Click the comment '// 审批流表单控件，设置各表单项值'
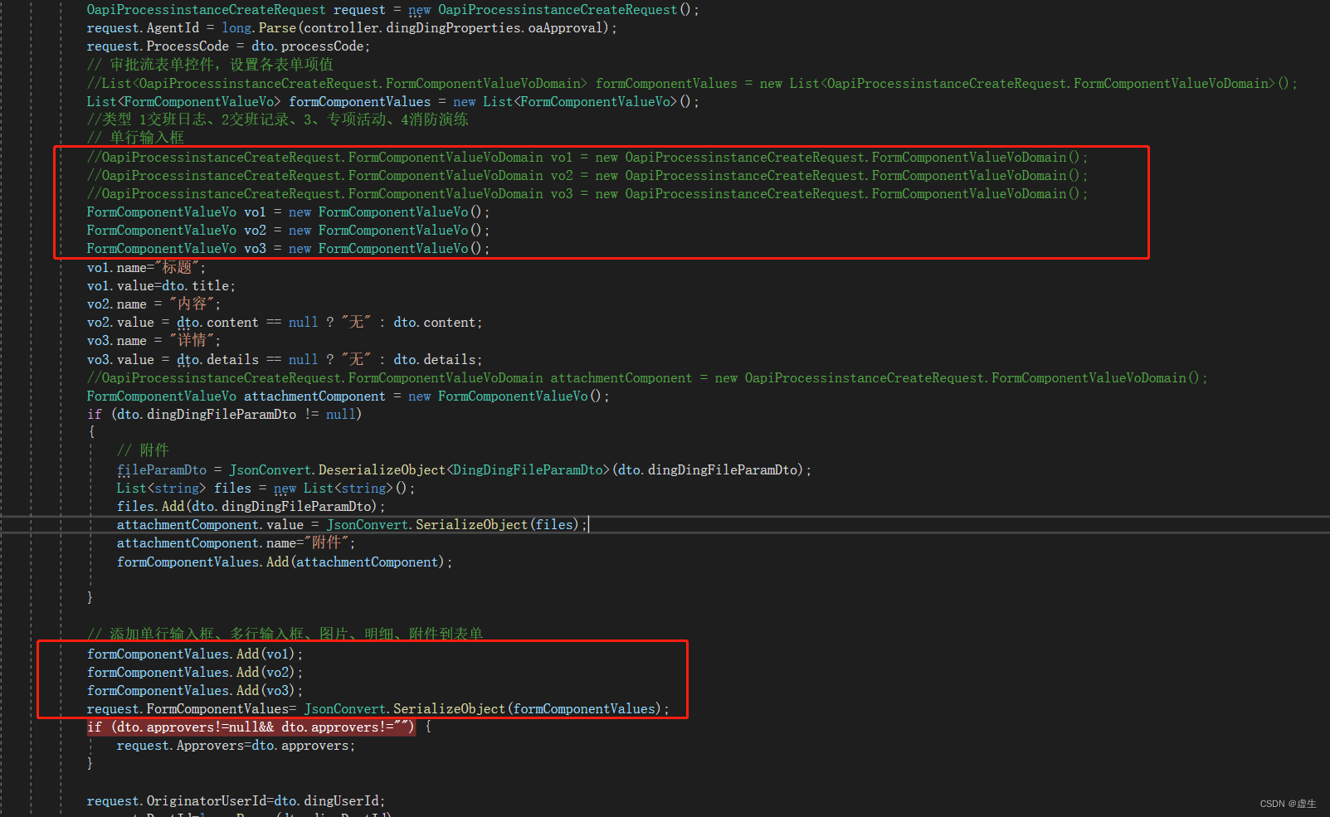1330x817 pixels. pyautogui.click(x=210, y=65)
